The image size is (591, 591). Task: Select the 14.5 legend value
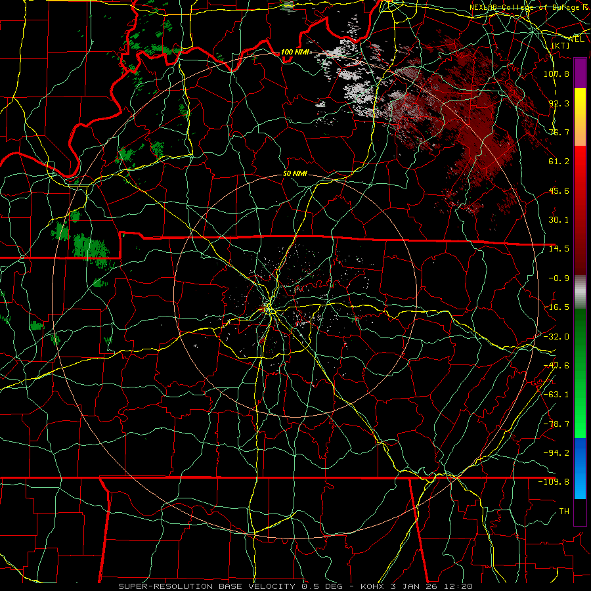click(559, 249)
